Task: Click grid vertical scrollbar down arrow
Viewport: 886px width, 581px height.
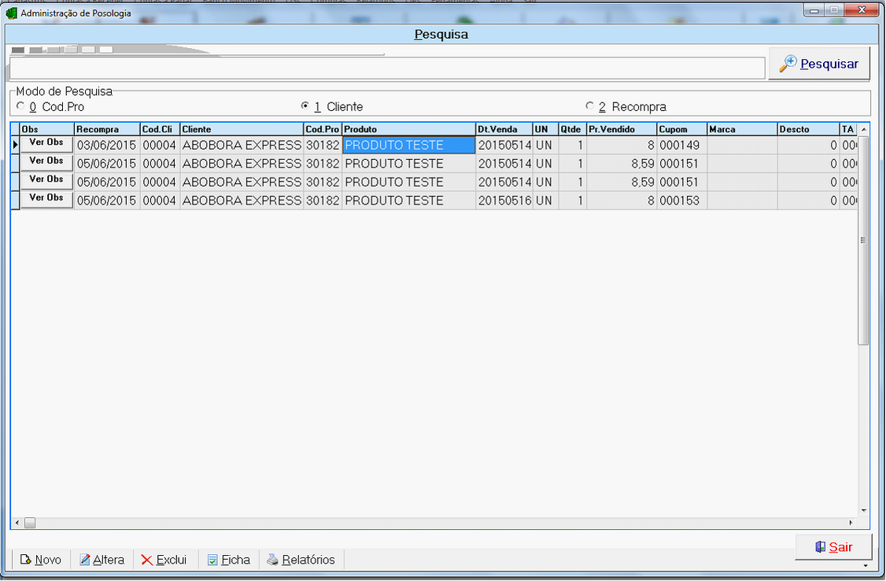Action: 863,510
